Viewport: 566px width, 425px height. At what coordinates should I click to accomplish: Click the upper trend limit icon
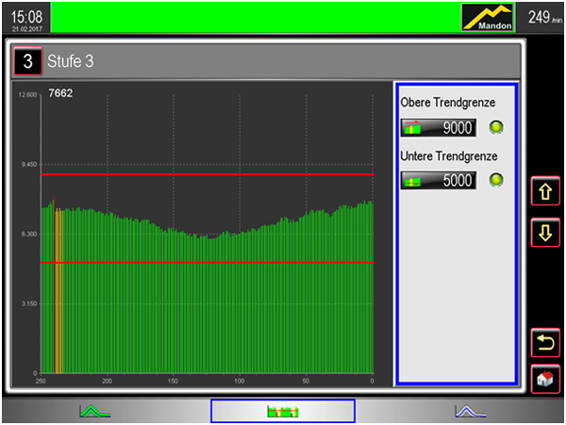(x=411, y=128)
